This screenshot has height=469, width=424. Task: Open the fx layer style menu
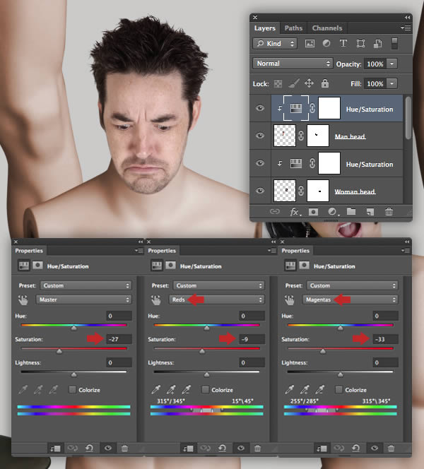tap(295, 212)
